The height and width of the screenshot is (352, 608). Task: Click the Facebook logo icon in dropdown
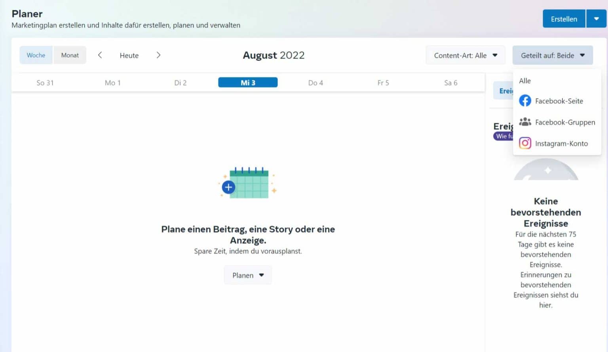click(525, 101)
